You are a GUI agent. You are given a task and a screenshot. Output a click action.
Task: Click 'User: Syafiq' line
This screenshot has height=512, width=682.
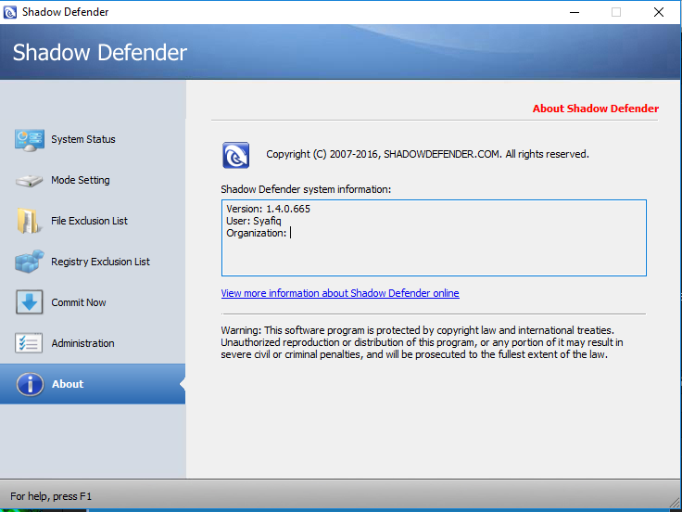(254, 221)
